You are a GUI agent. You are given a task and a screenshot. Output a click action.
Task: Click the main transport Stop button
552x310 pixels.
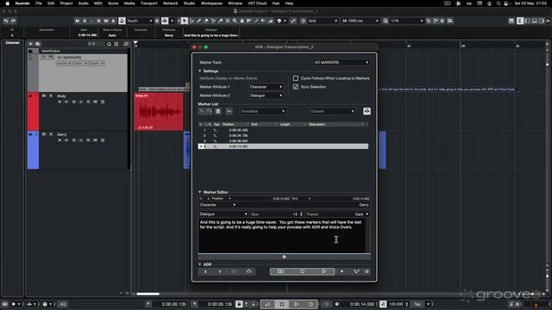click(282, 304)
